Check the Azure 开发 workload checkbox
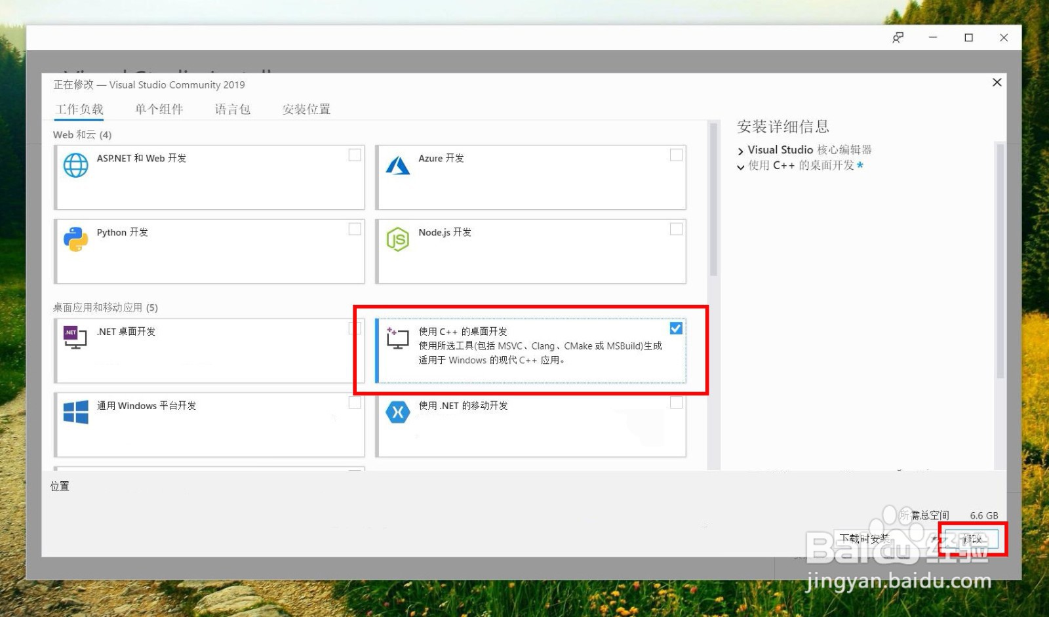 [x=676, y=155]
